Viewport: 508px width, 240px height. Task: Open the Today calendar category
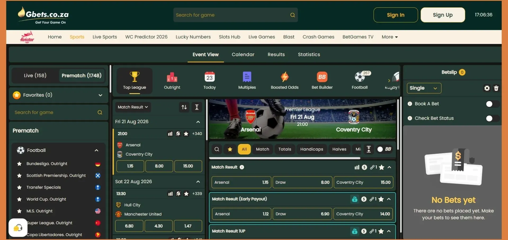210,81
